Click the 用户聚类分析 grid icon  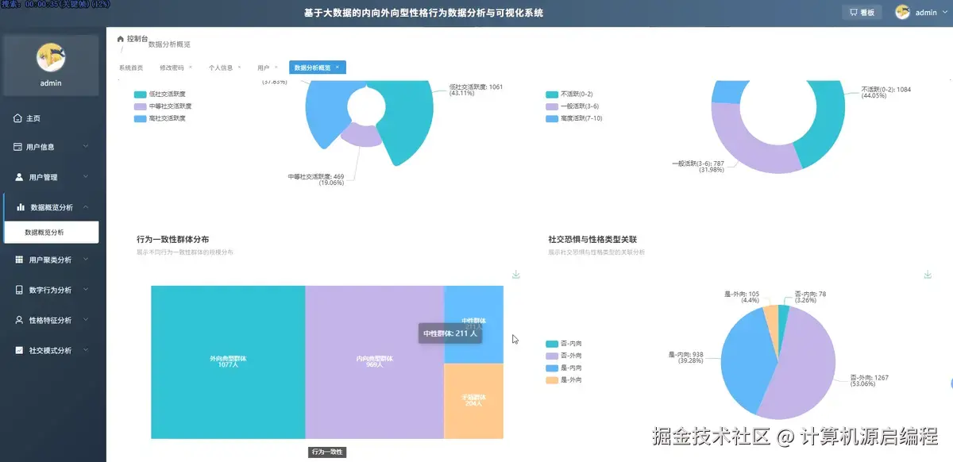pyautogui.click(x=20, y=260)
